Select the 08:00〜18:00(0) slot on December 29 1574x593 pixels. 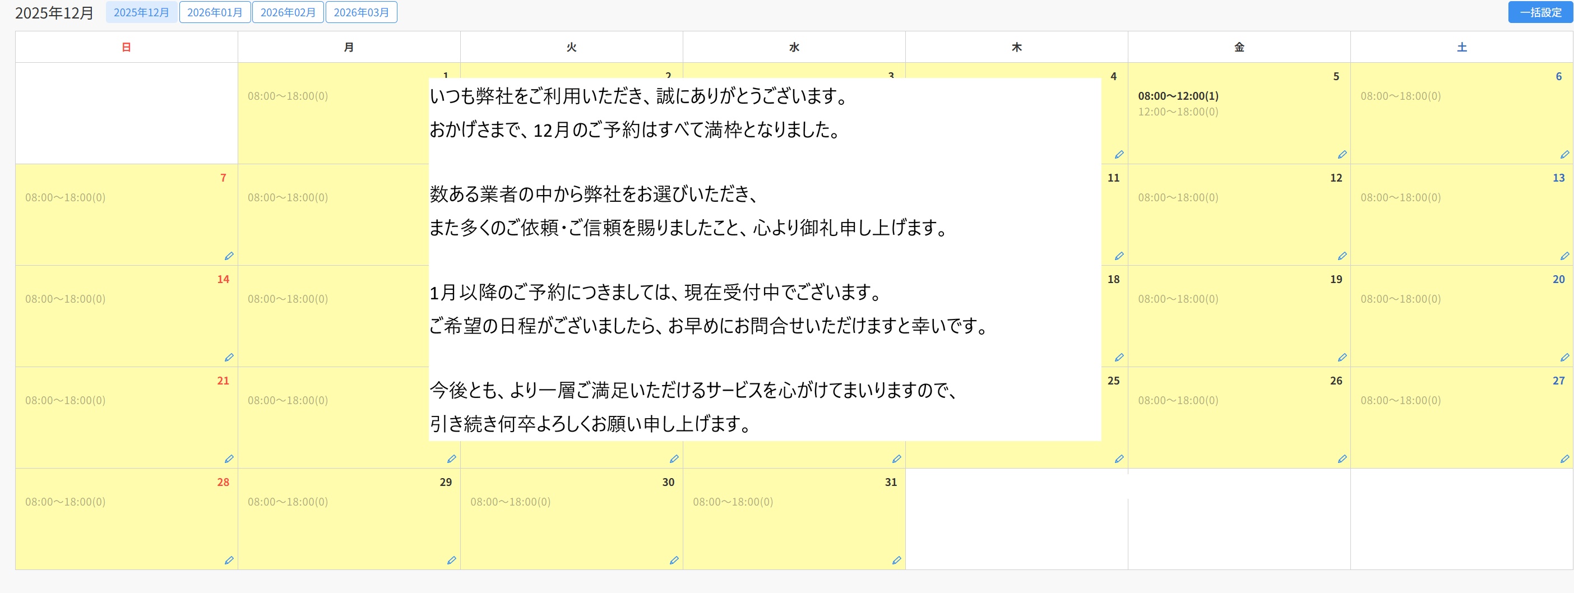[288, 502]
